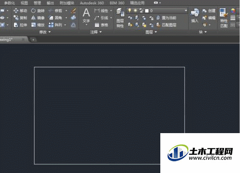Open the Array (阵列) dropdown arrow
The width and height of the screenshot is (240, 173).
[x=65, y=25]
